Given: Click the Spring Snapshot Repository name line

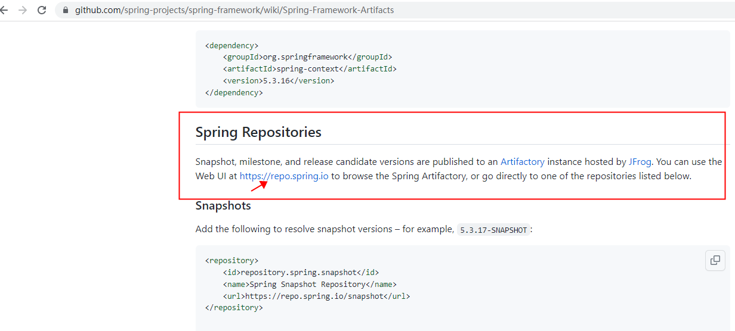Looking at the screenshot, I should 310,284.
